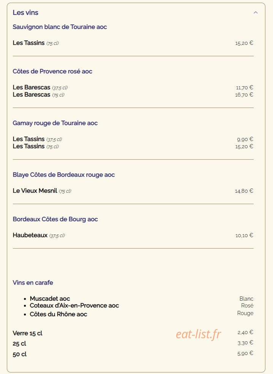
Task: Click the Les vins section title
Action: click(x=25, y=13)
